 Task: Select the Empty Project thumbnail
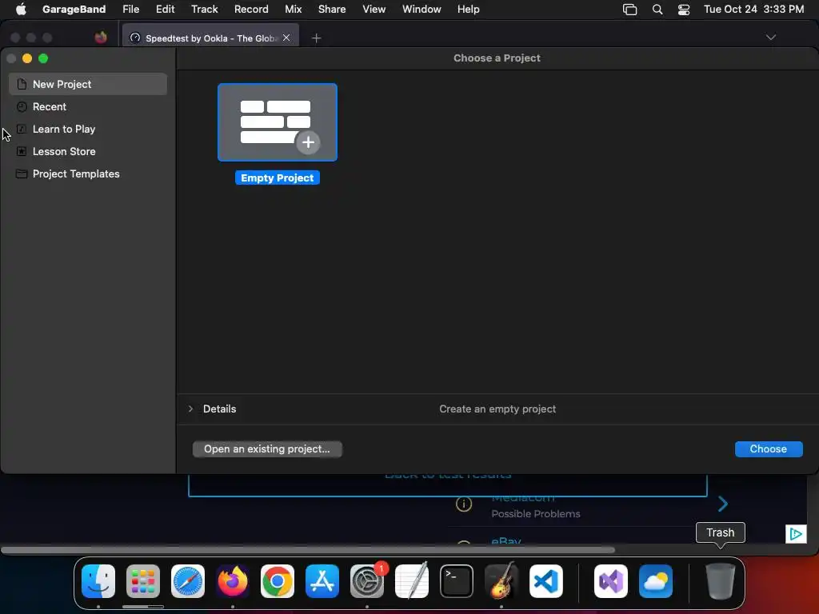click(x=278, y=122)
